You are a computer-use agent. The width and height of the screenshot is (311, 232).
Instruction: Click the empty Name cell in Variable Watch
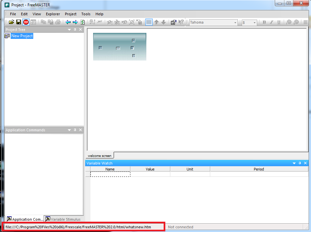coord(110,174)
